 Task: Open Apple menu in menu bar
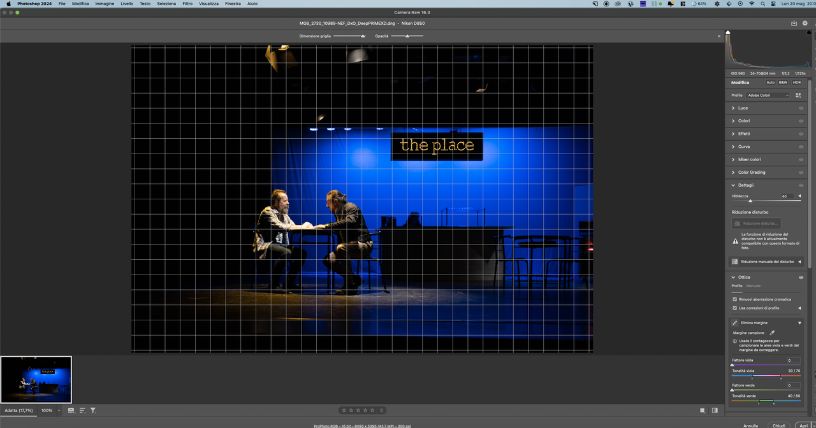pyautogui.click(x=8, y=4)
